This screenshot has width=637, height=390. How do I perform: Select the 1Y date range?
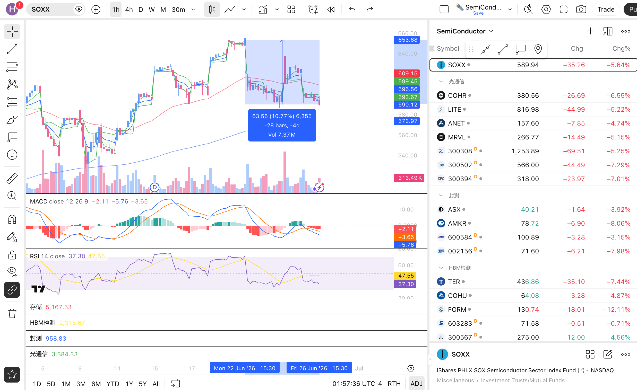(129, 384)
